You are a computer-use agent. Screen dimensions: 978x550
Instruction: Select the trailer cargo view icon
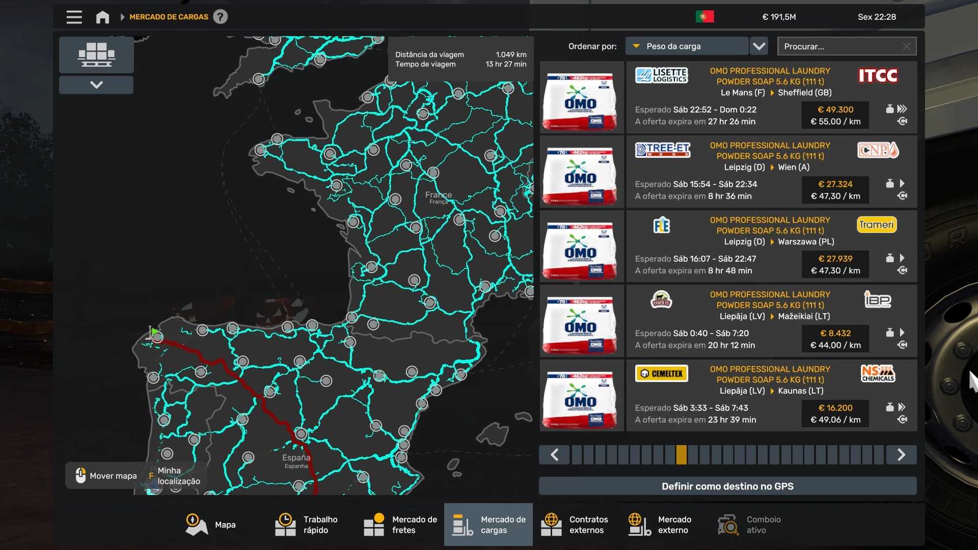tap(96, 54)
